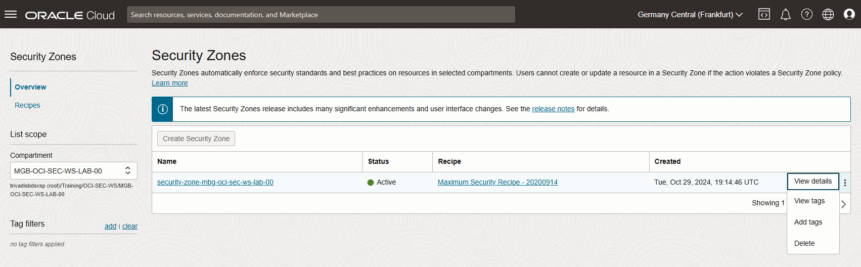The height and width of the screenshot is (267, 861).
Task: Open the release notes link
Action: (553, 109)
